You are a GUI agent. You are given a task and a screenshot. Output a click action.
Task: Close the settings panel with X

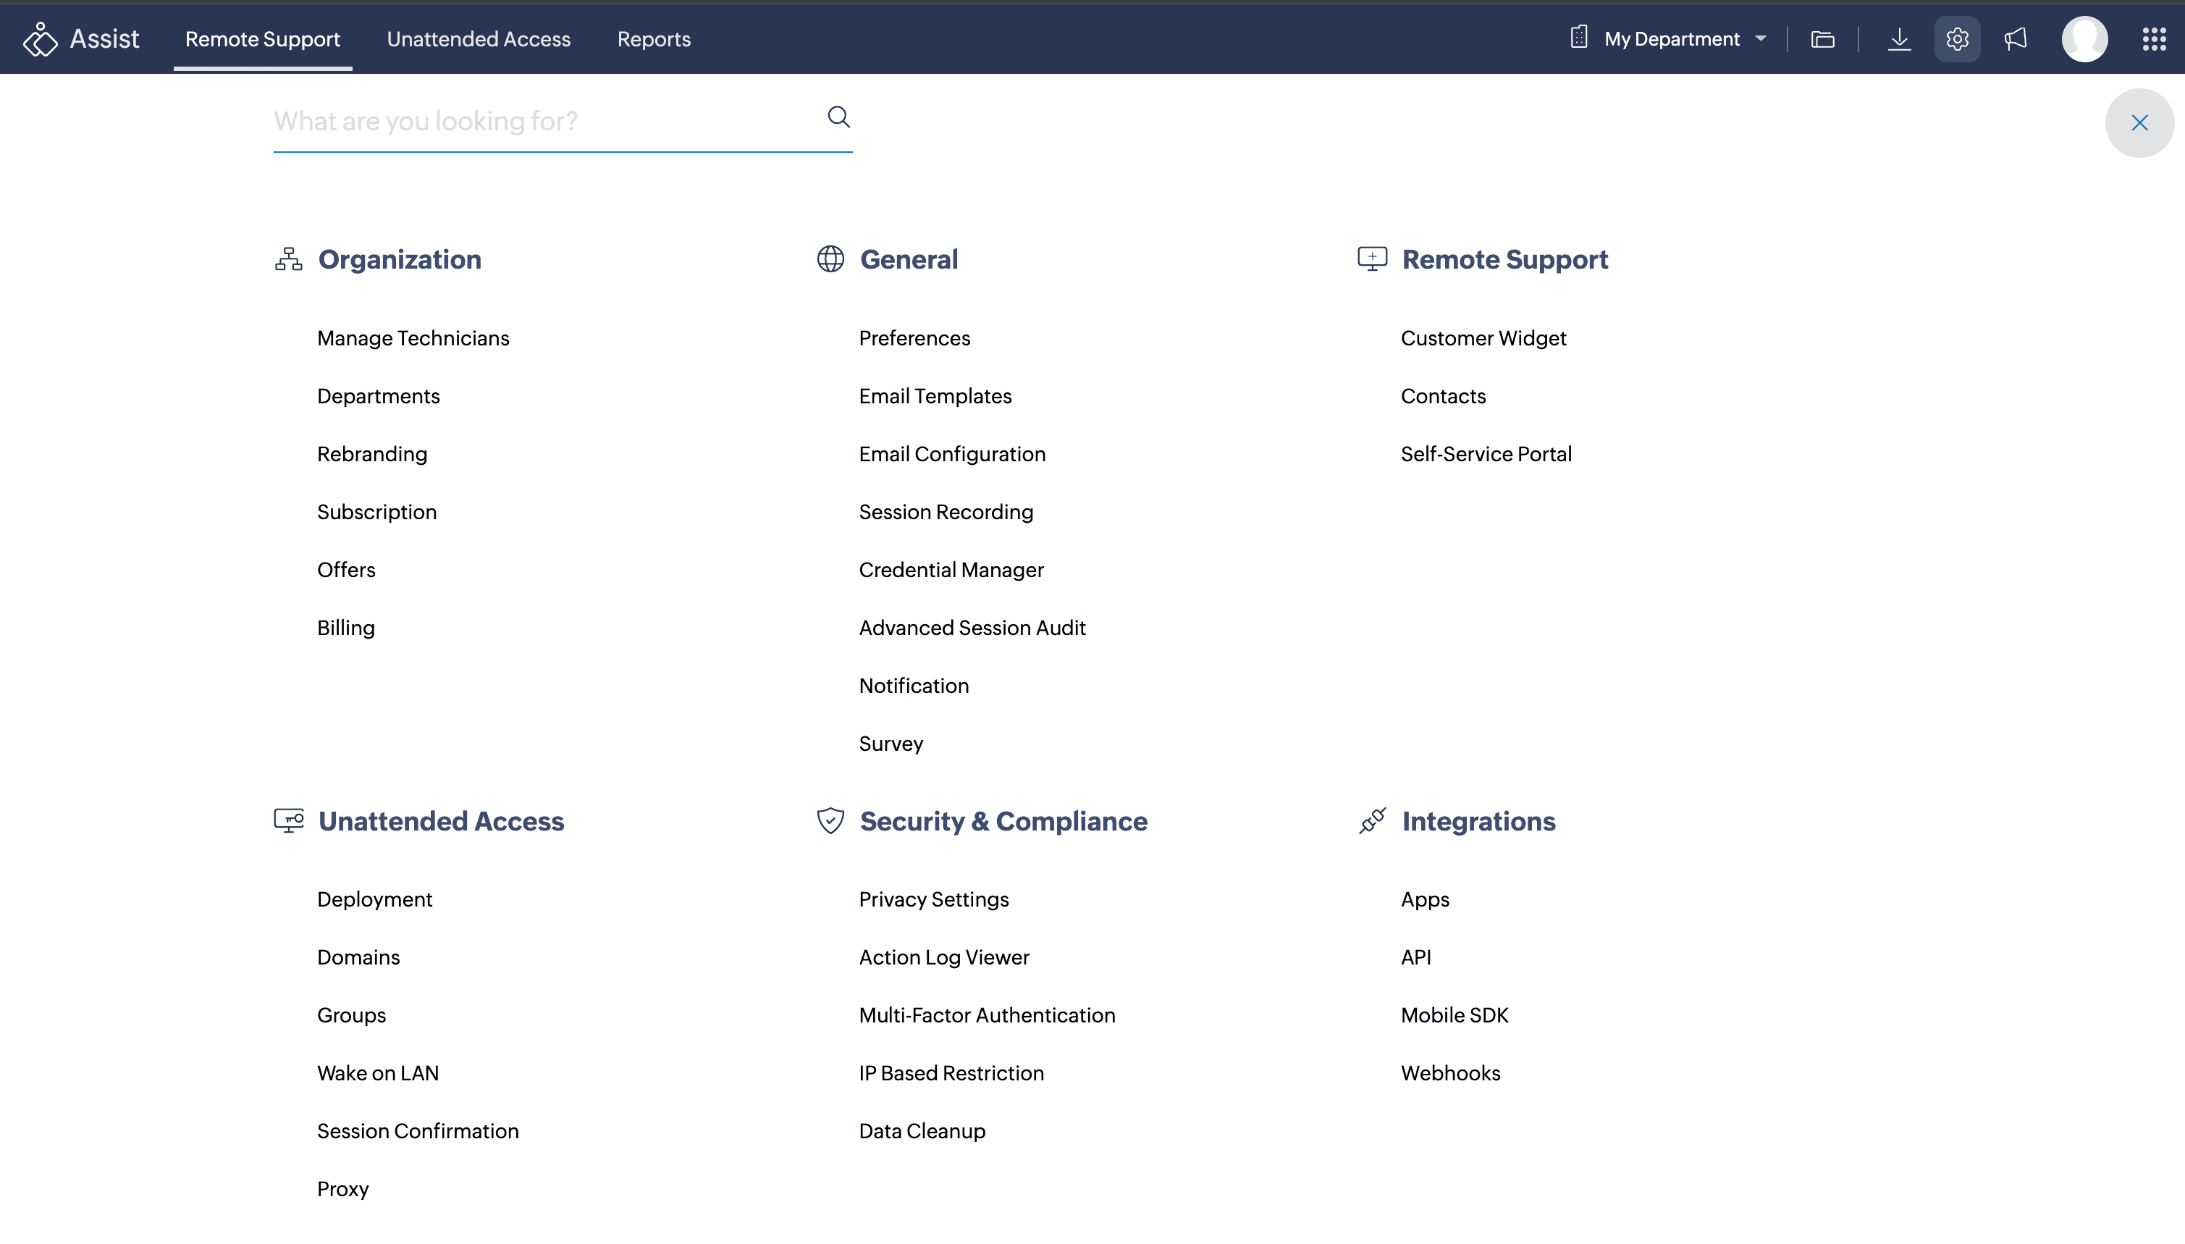(x=2139, y=123)
